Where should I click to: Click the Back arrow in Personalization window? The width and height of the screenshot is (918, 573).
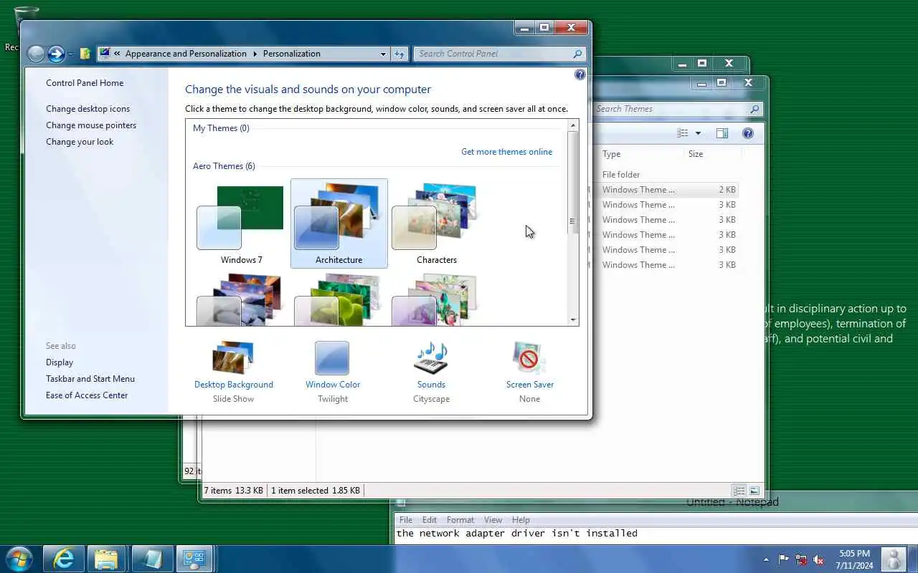coord(36,54)
